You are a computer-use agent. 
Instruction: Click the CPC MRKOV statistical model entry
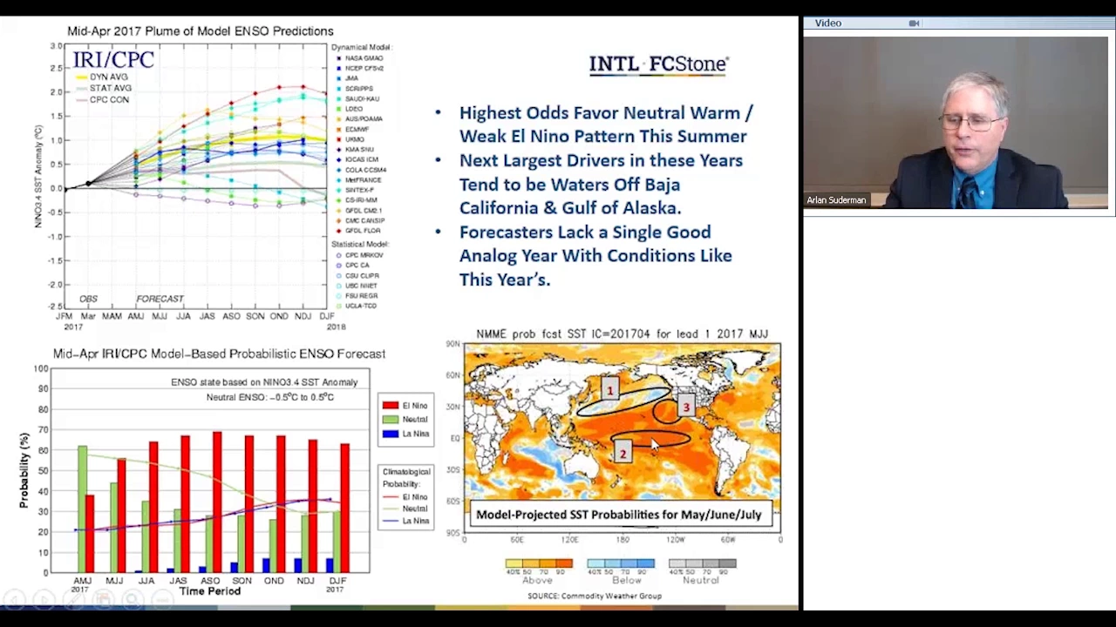pos(359,255)
